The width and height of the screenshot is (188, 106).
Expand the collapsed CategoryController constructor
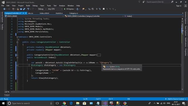click(17, 55)
